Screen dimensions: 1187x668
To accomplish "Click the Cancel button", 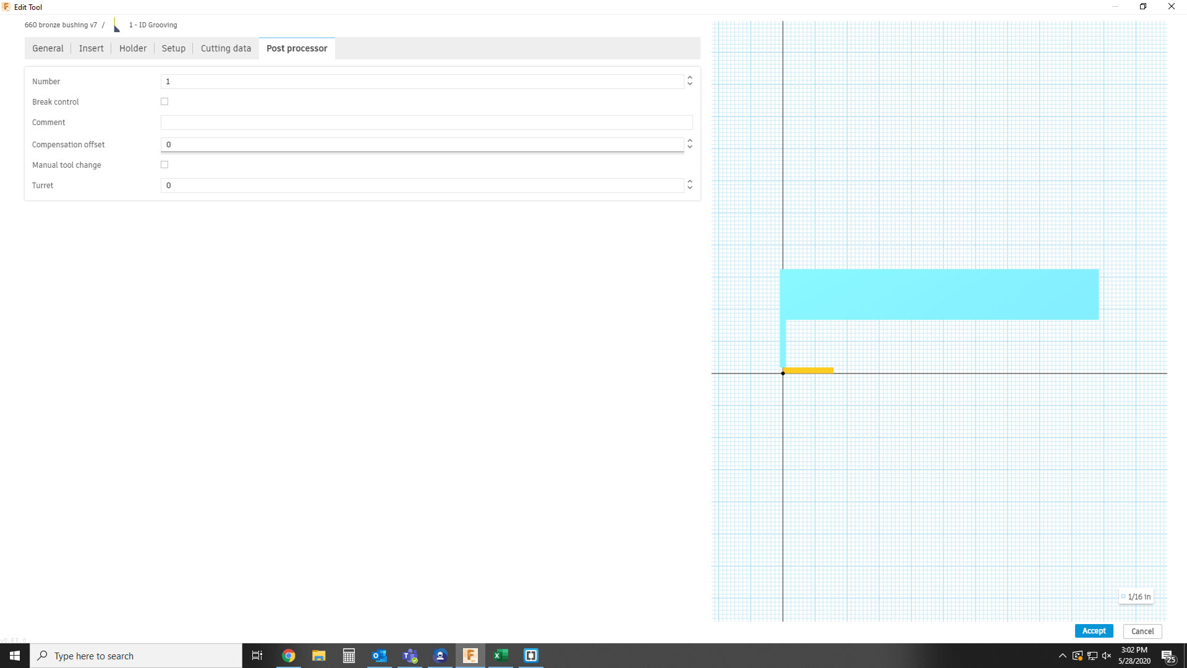I will 1142,632.
